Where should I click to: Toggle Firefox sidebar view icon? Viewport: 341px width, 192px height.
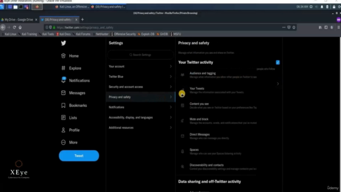[x=326, y=27]
